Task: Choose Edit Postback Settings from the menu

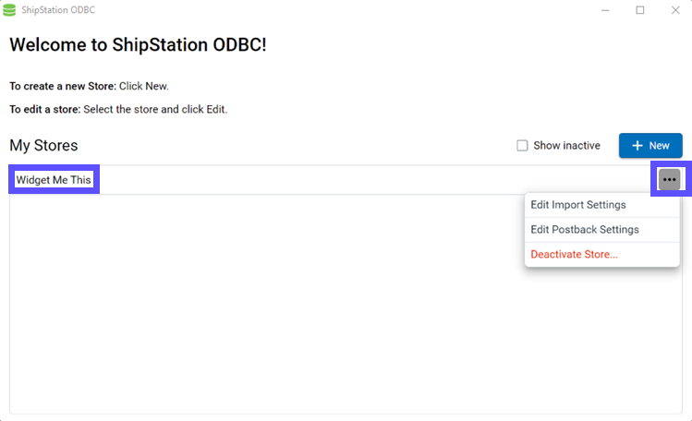Action: 602,230
